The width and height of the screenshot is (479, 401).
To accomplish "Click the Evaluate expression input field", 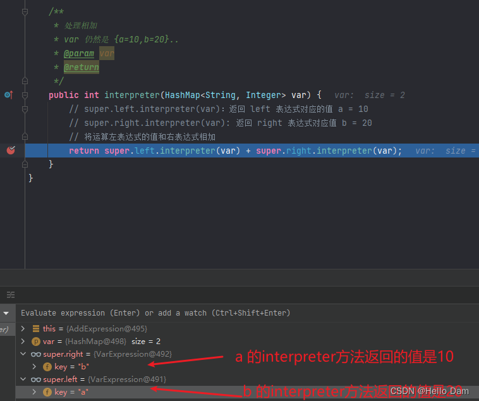I will [248, 313].
